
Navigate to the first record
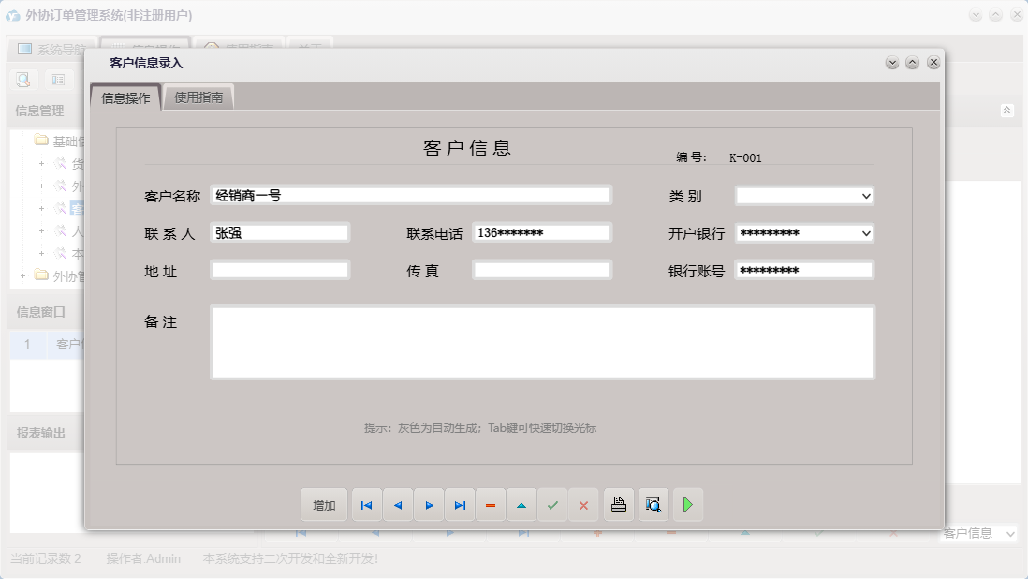(x=366, y=505)
